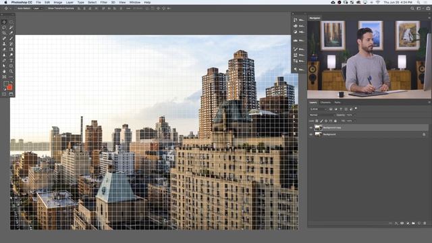Image resolution: width=432 pixels, height=243 pixels.
Task: Select the Gradient tool
Action: [x=11, y=49]
